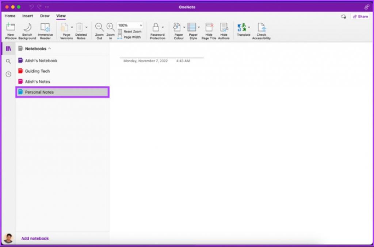This screenshot has height=247, width=374.
Task: Expand Deleted Notes dropdown arrow
Action: point(86,27)
